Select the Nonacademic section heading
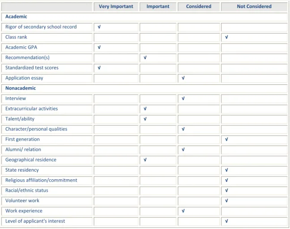This screenshot has width=290, height=229. click(x=21, y=88)
